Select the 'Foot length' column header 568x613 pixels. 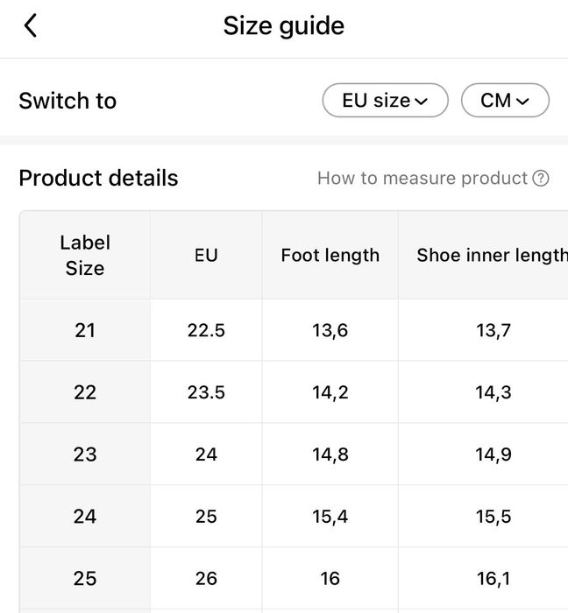(x=330, y=255)
